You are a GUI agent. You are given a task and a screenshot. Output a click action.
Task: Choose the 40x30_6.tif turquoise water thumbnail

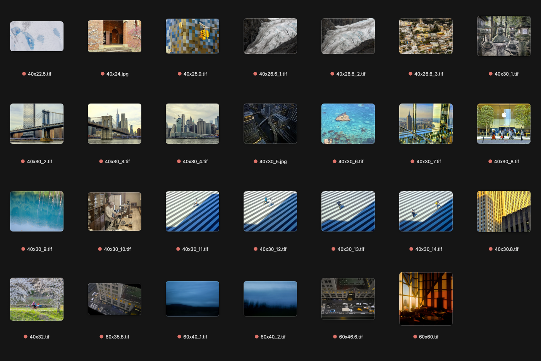pyautogui.click(x=348, y=124)
